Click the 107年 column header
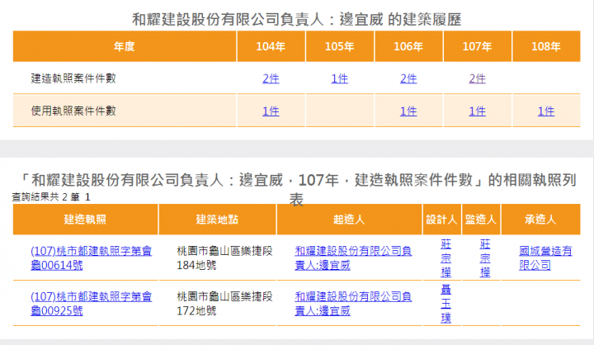This screenshot has height=345, width=594. 478,46
